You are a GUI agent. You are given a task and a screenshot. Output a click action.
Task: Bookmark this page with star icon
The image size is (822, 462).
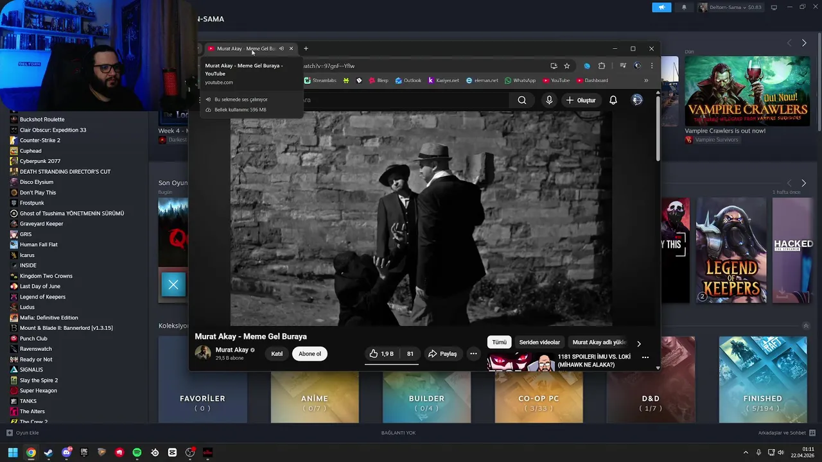tap(566, 65)
